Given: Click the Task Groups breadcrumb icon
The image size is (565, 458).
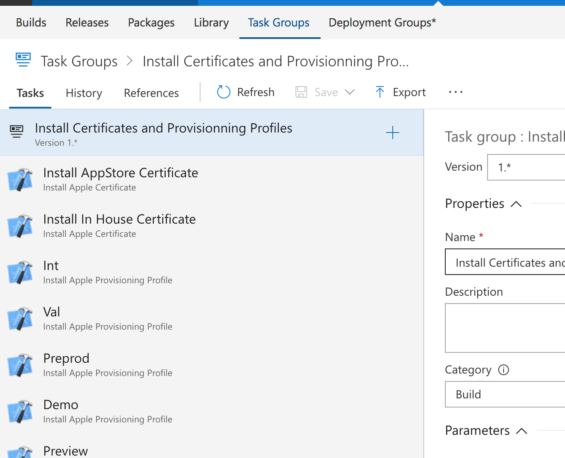Looking at the screenshot, I should coord(23,60).
